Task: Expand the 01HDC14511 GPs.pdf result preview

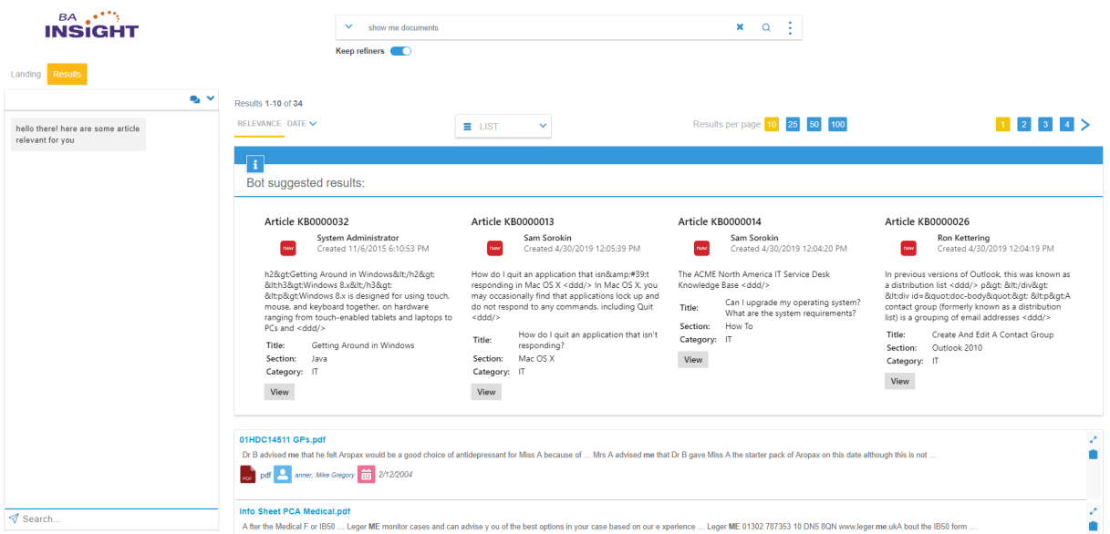Action: pyautogui.click(x=1093, y=439)
